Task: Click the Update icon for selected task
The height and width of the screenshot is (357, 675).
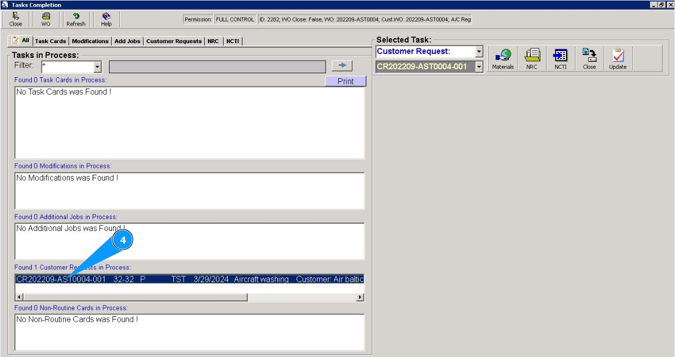Action: [x=618, y=59]
